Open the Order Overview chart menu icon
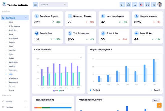 [80, 57]
